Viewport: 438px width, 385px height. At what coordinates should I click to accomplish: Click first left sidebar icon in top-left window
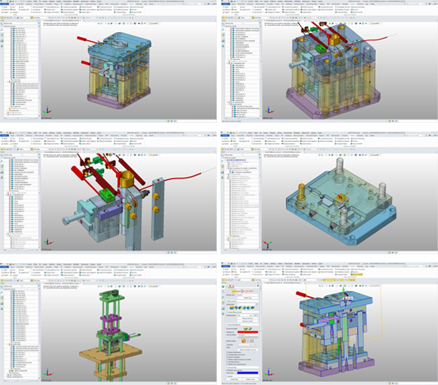[1, 23]
